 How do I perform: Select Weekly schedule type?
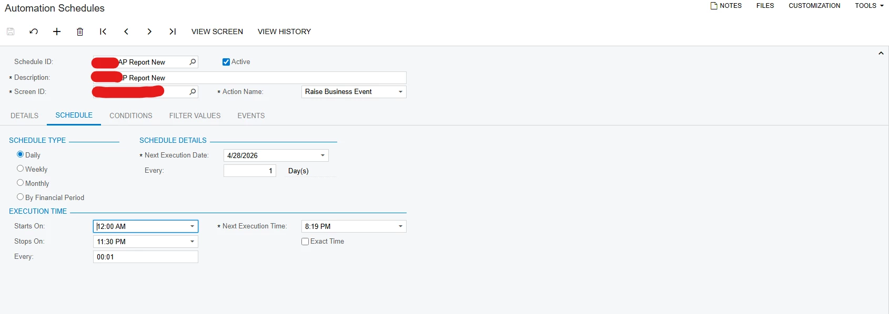click(21, 169)
